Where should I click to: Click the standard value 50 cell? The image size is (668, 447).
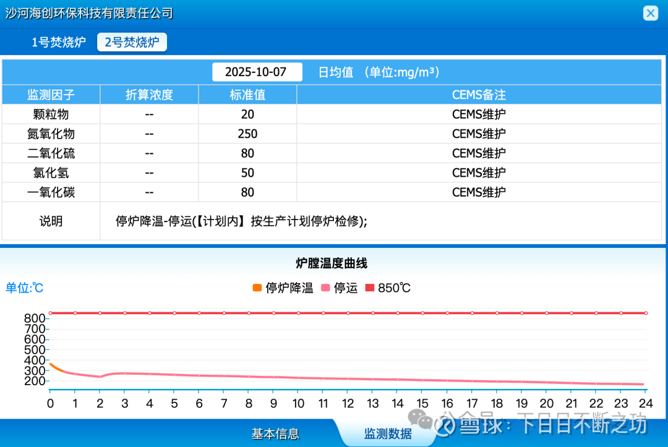click(x=247, y=173)
